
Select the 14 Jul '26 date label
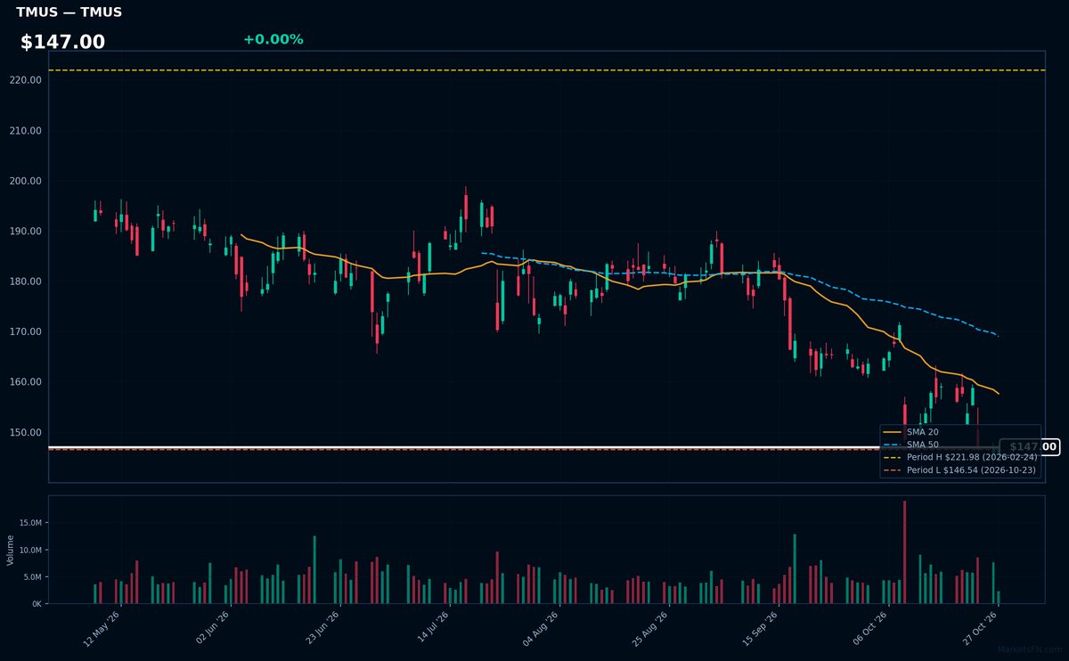(433, 629)
